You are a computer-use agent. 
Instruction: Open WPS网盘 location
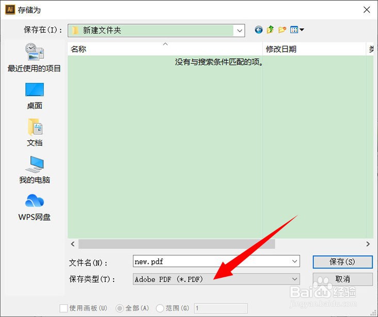(35, 207)
